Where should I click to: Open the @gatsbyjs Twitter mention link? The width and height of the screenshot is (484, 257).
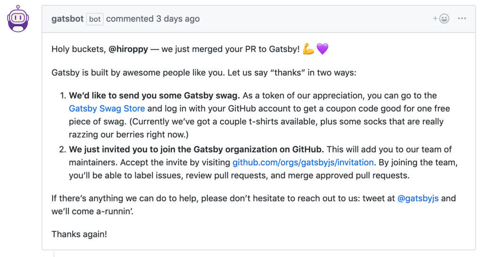418,199
